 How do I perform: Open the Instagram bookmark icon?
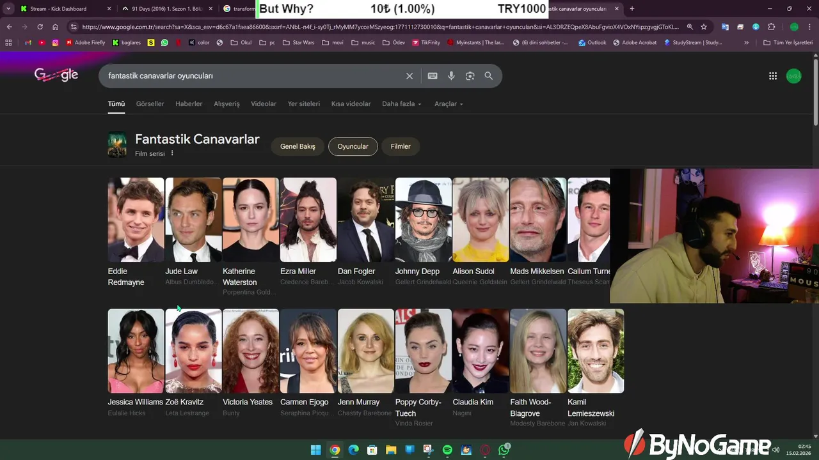56,43
